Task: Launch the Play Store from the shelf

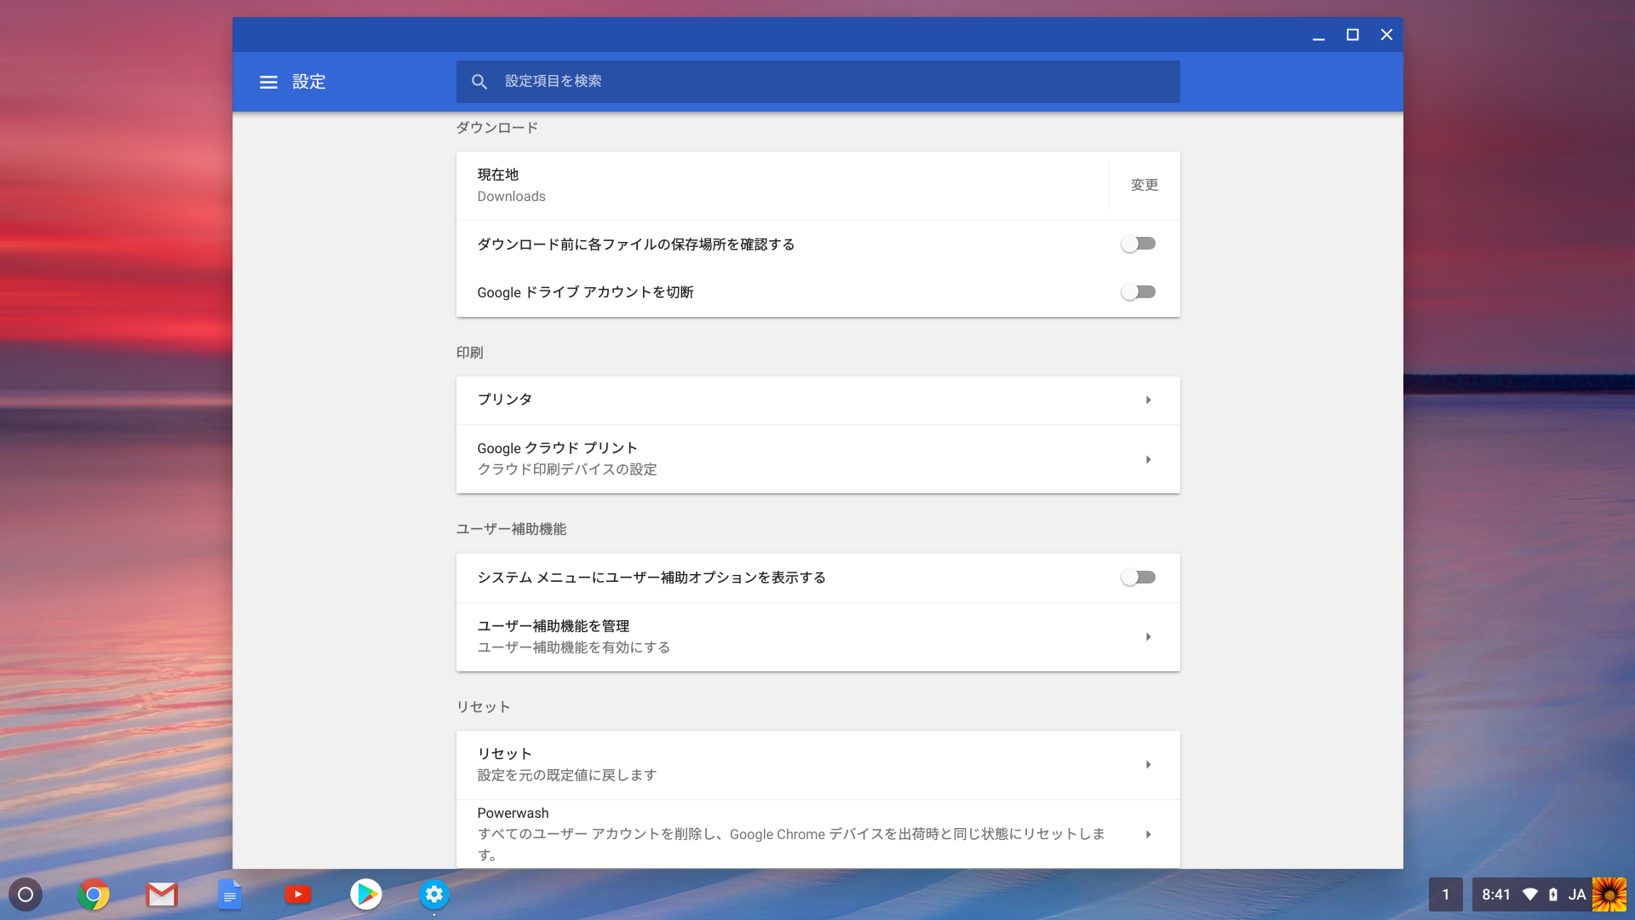Action: pos(366,894)
